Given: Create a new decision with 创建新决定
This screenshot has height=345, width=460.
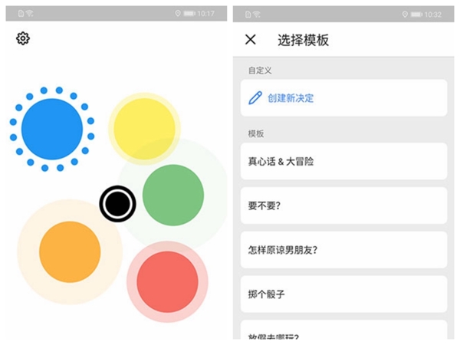Looking at the screenshot, I should 343,98.
